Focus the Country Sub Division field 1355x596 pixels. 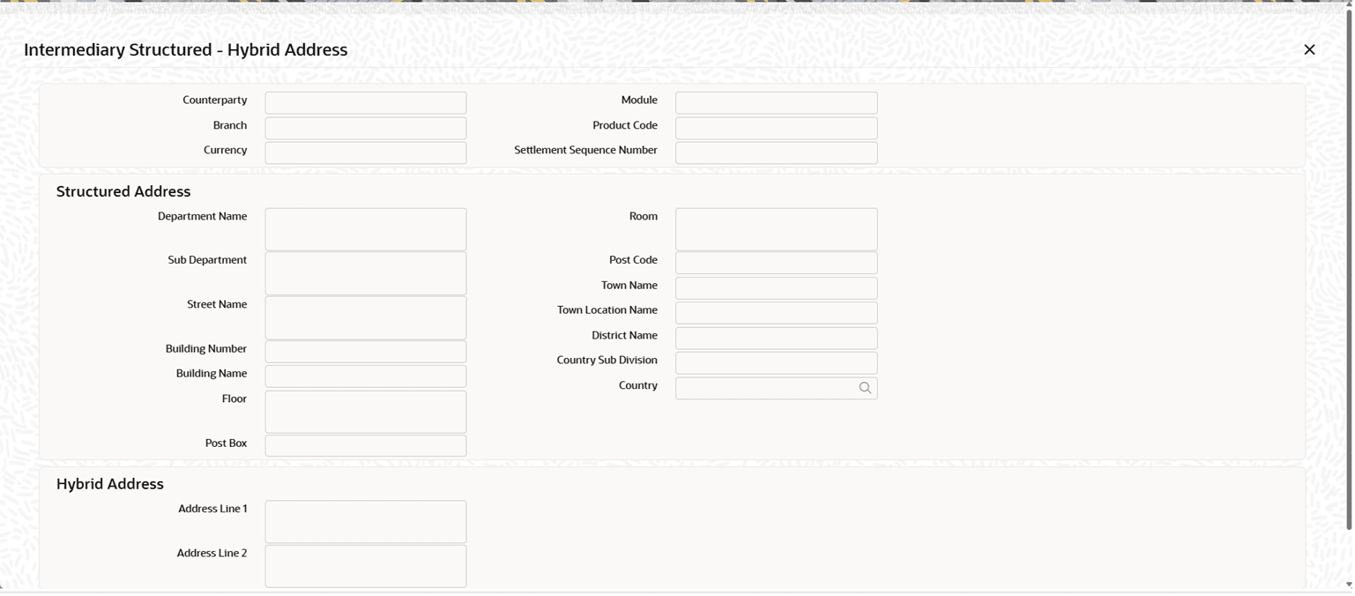click(776, 362)
